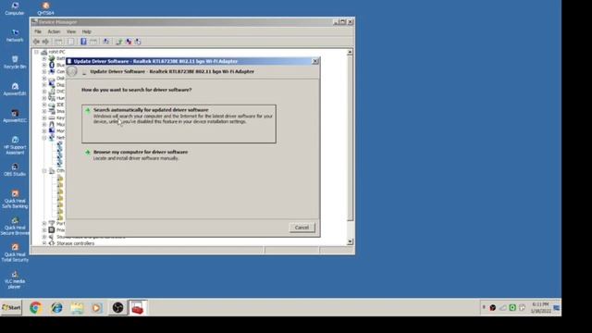Collapse the Other devices node
The height and width of the screenshot is (333, 592).
(x=44, y=170)
